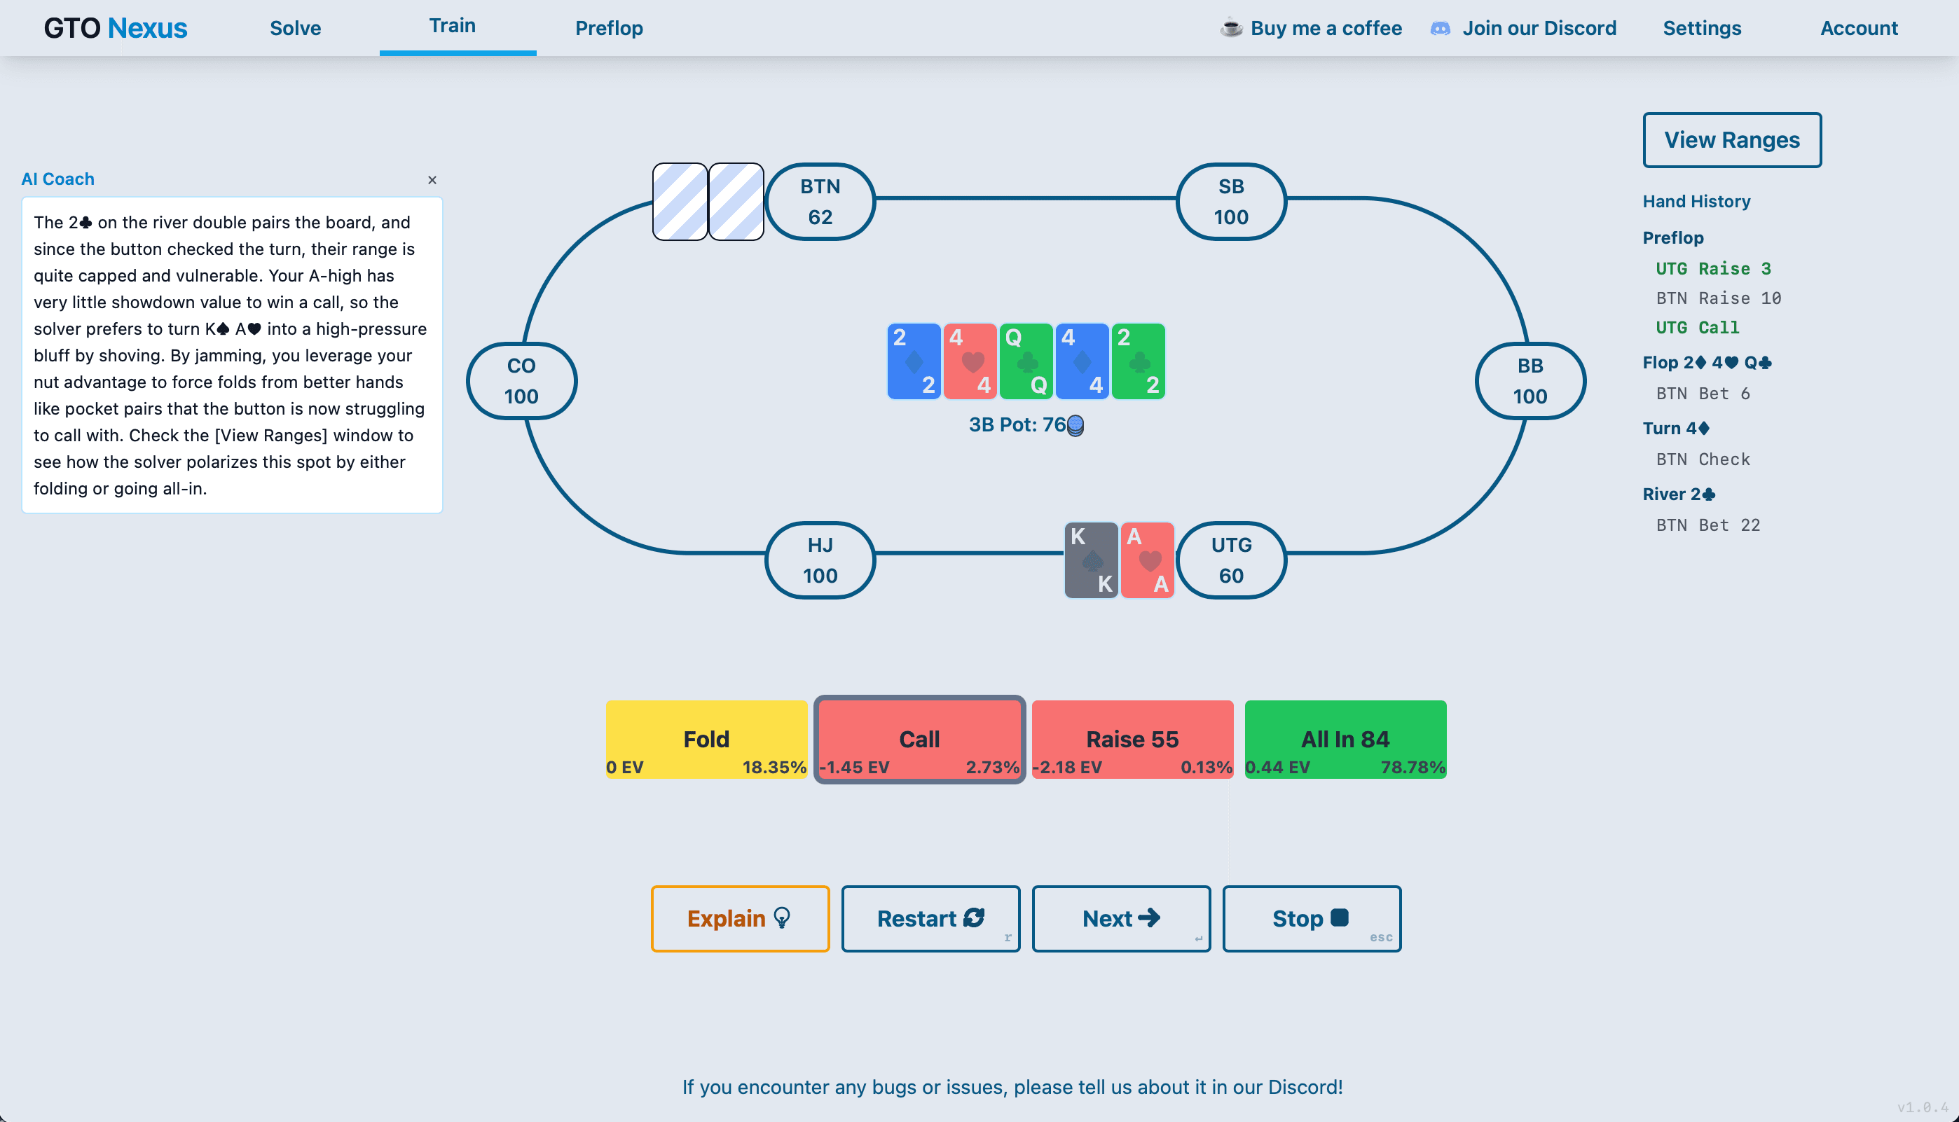
Task: Click the arrow icon on the Next button
Action: click(x=1151, y=917)
